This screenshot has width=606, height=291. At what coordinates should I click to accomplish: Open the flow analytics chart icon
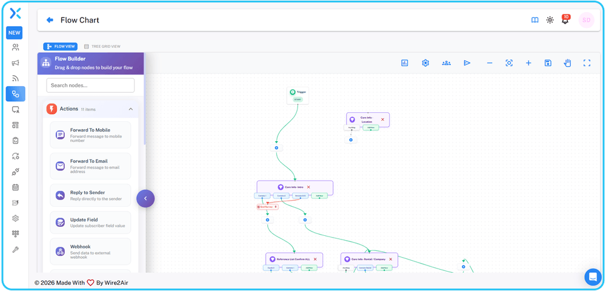405,63
